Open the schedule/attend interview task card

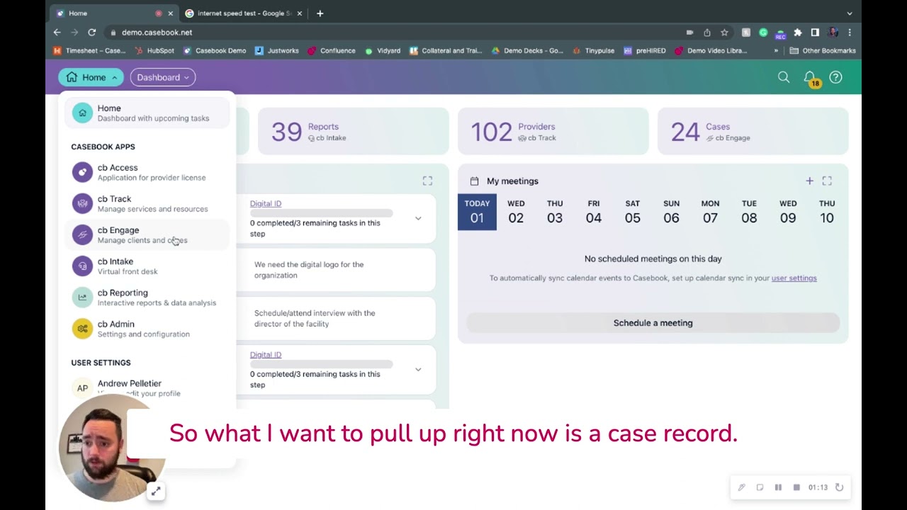tap(336, 318)
